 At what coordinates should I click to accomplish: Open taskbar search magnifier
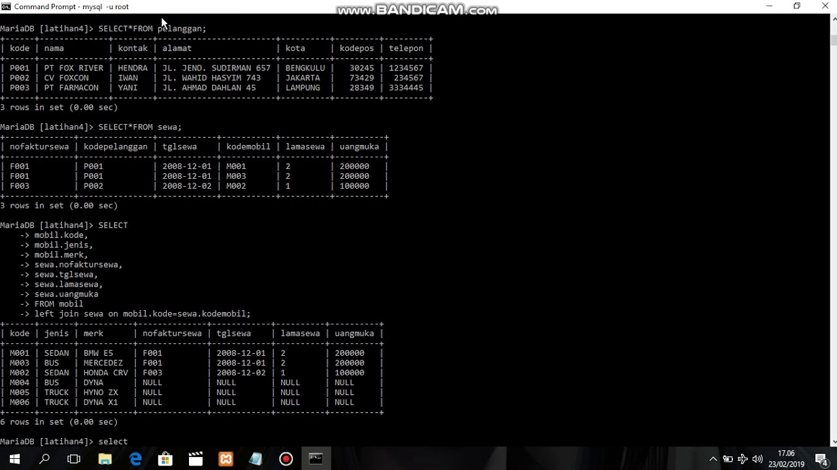(44, 459)
